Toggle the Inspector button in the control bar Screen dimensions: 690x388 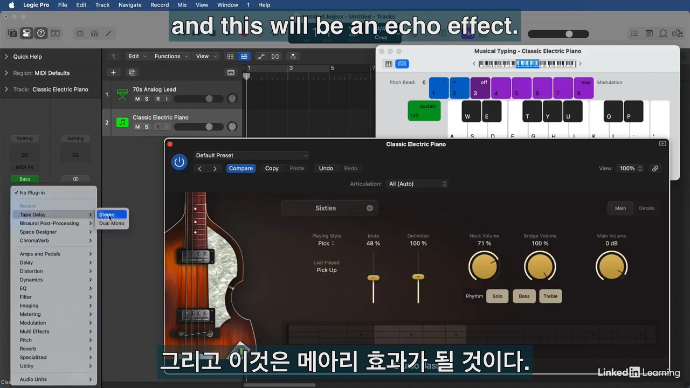[x=26, y=33]
